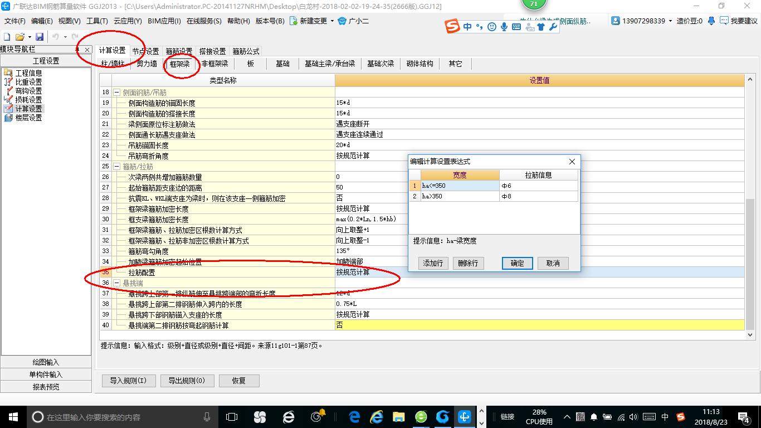761x428 pixels.
Task: Close the 模块导航栏 panel
Action: pyautogui.click(x=87, y=50)
